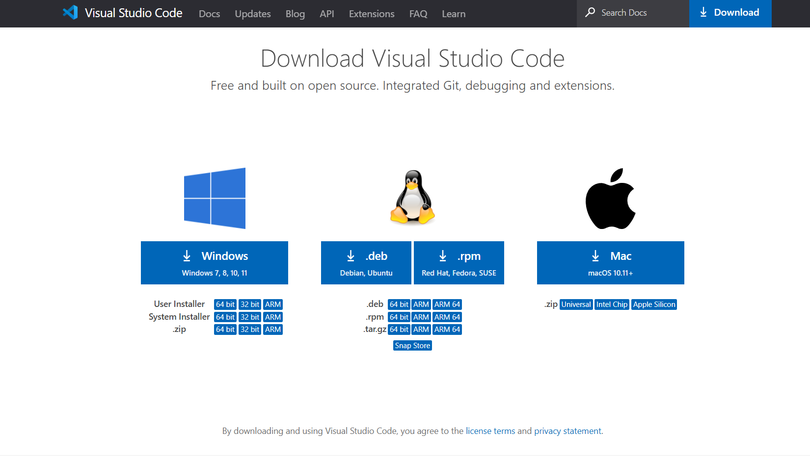Go to the Extensions page
The height and width of the screenshot is (456, 810).
[x=372, y=14]
